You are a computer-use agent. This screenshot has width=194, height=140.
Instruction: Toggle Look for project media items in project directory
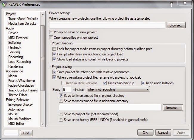(x=54, y=49)
